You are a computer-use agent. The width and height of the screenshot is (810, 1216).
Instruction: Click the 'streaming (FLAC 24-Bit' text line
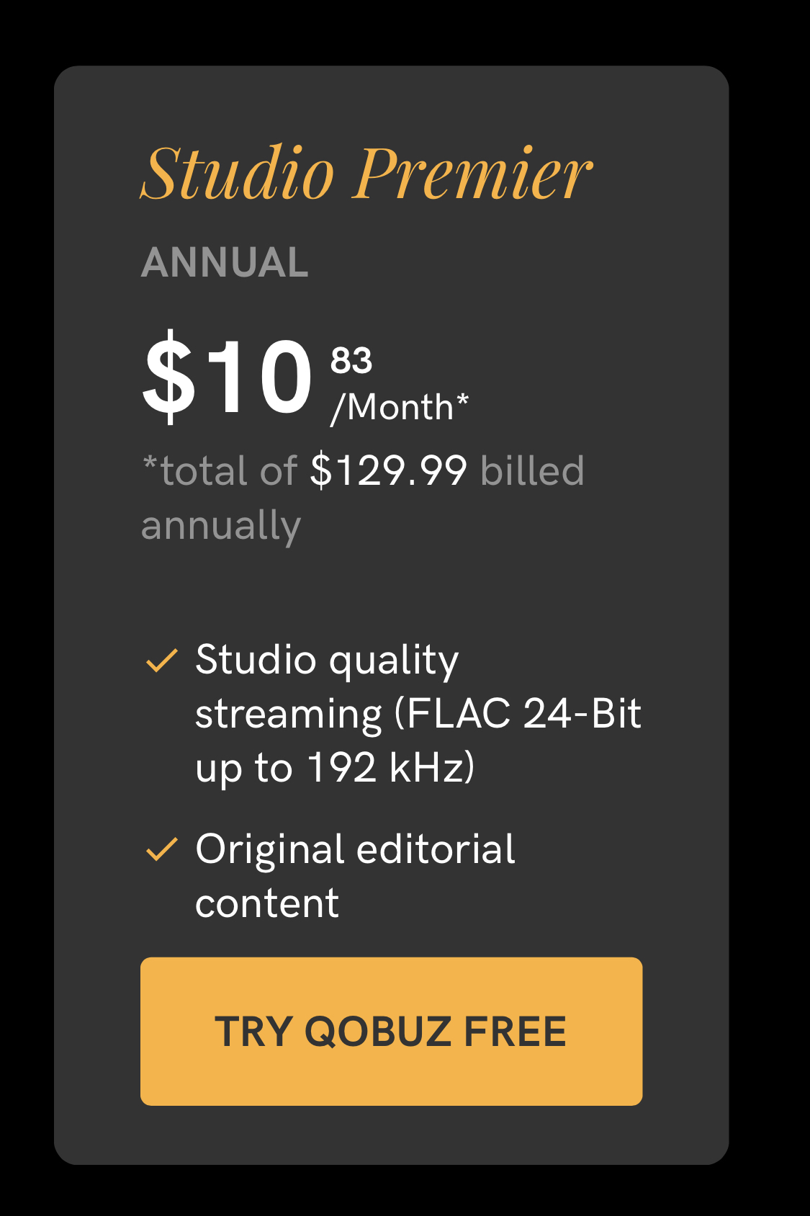click(418, 715)
